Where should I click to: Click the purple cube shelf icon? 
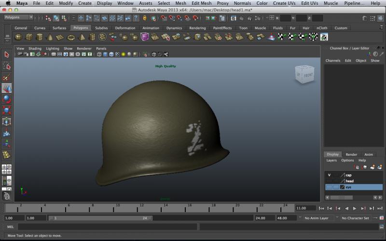[x=145, y=37]
